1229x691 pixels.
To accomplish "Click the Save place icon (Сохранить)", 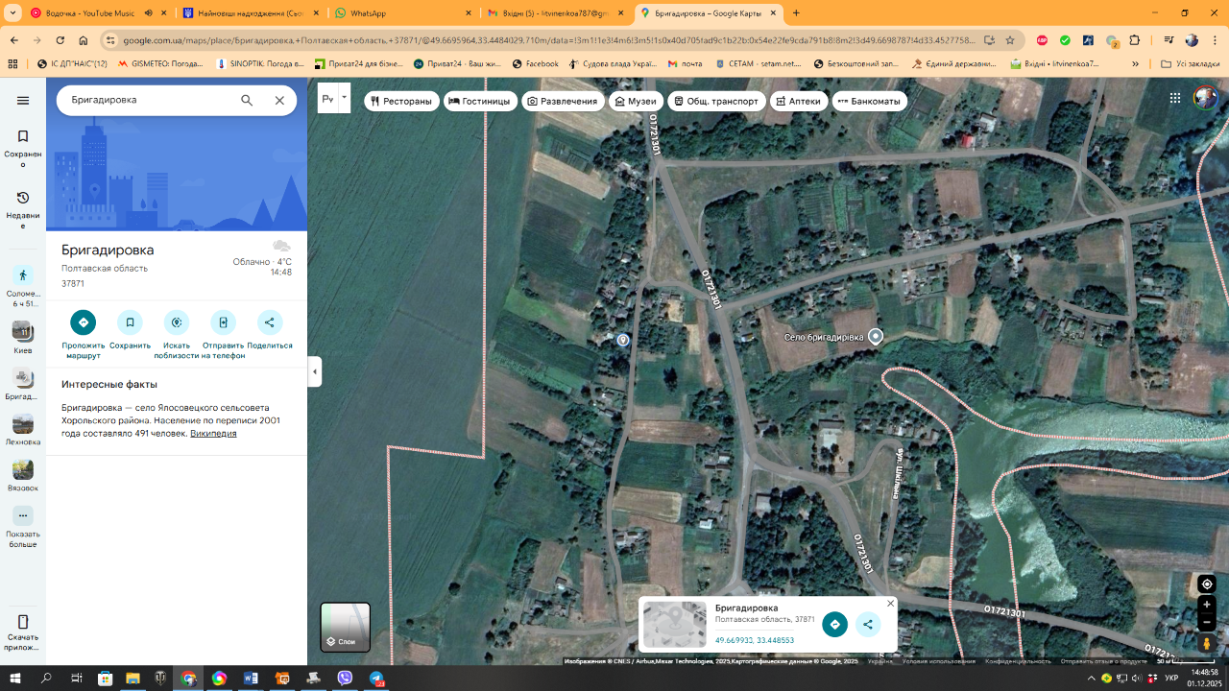I will pos(130,322).
